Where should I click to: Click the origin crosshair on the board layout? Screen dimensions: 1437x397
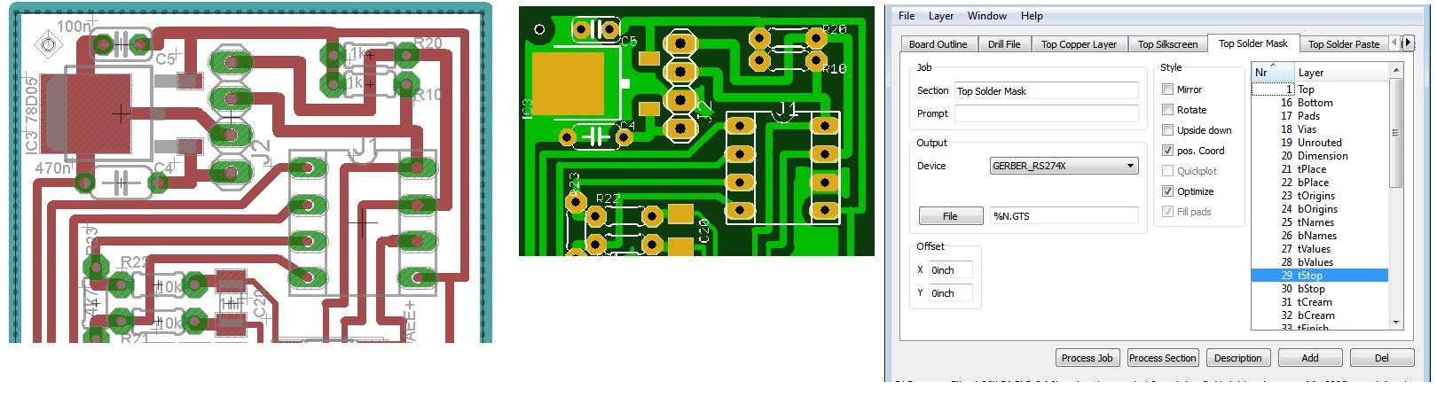tap(48, 45)
